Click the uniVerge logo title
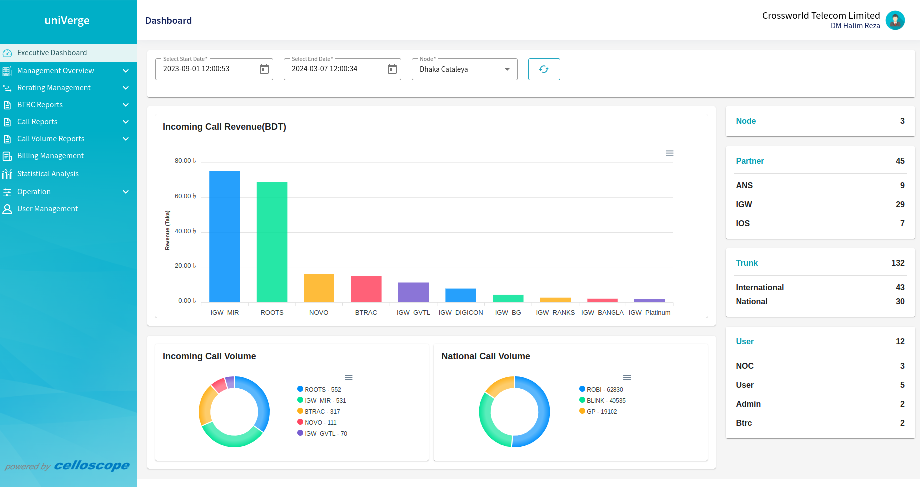Viewport: 920px width, 487px height. [x=67, y=21]
